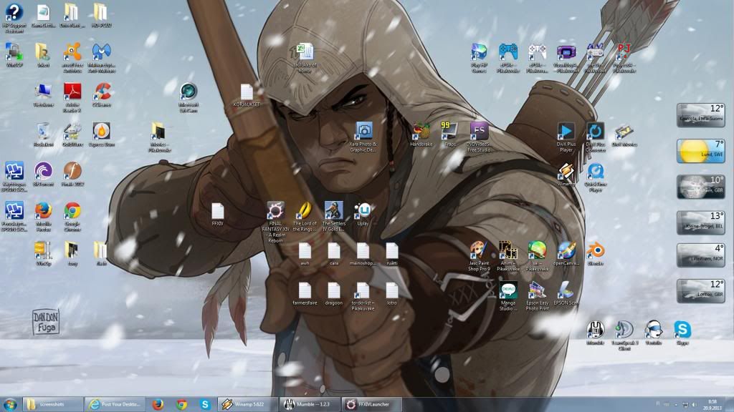Launch Winamp desktop shortcut
Viewport: 734px width, 412px height.
(x=566, y=175)
